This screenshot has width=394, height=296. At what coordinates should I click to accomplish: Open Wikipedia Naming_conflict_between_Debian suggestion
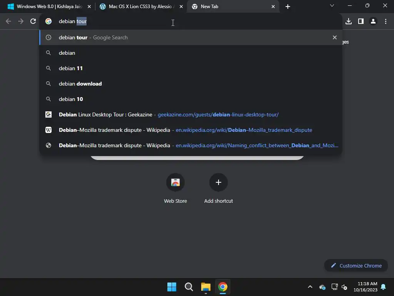191,145
